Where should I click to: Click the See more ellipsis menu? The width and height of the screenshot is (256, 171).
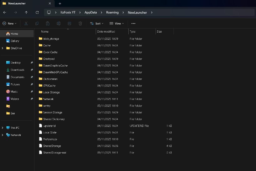133,23
